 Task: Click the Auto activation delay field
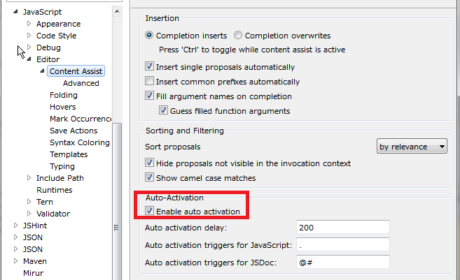[343, 228]
